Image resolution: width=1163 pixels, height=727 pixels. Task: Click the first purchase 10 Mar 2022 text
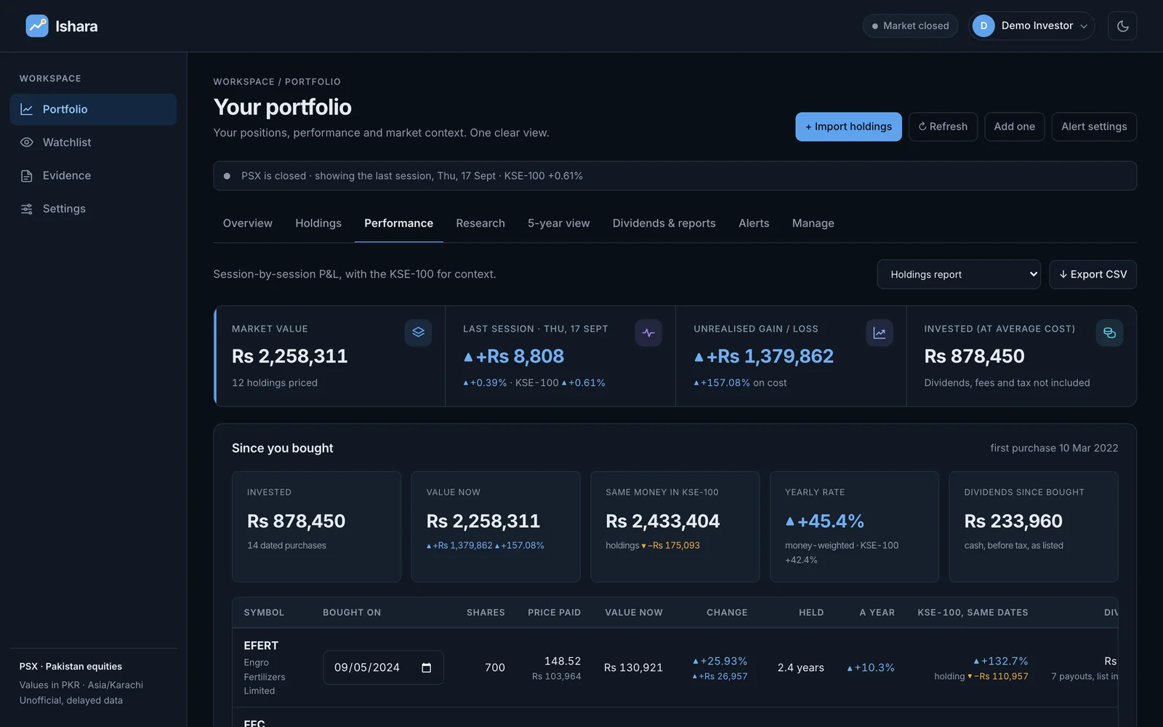point(1054,449)
